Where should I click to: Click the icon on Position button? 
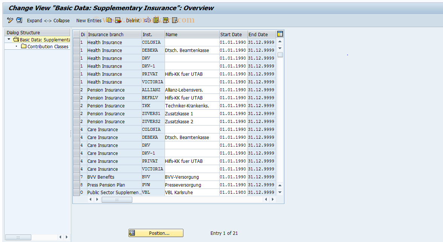pyautogui.click(x=132, y=233)
